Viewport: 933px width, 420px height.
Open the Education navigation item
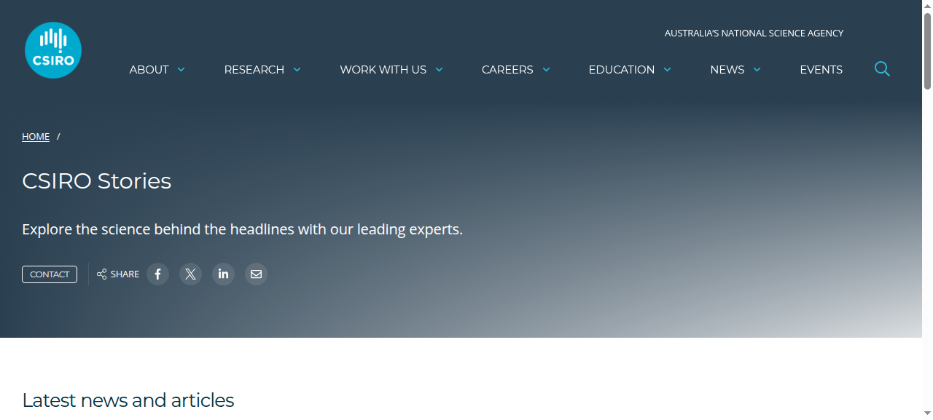click(622, 70)
